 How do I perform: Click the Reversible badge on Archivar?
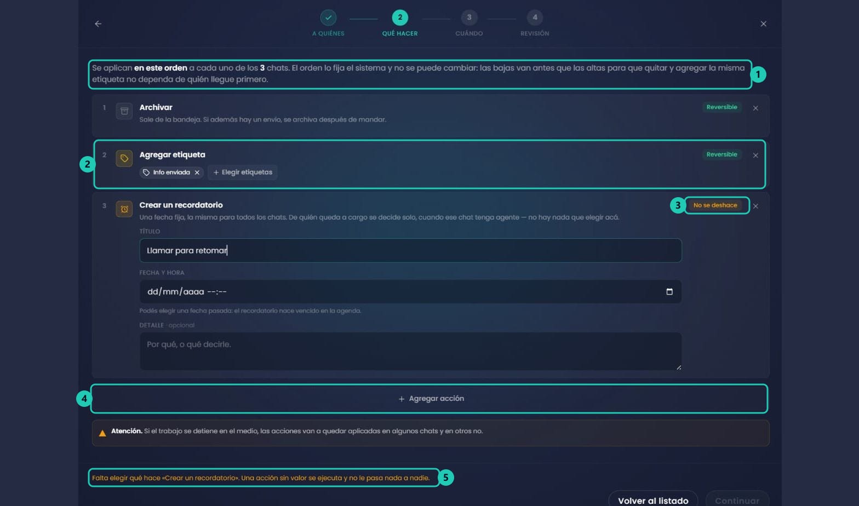(721, 107)
